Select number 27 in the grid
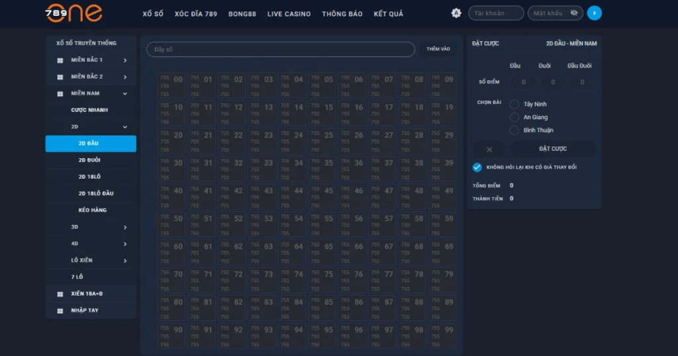 [382, 142]
